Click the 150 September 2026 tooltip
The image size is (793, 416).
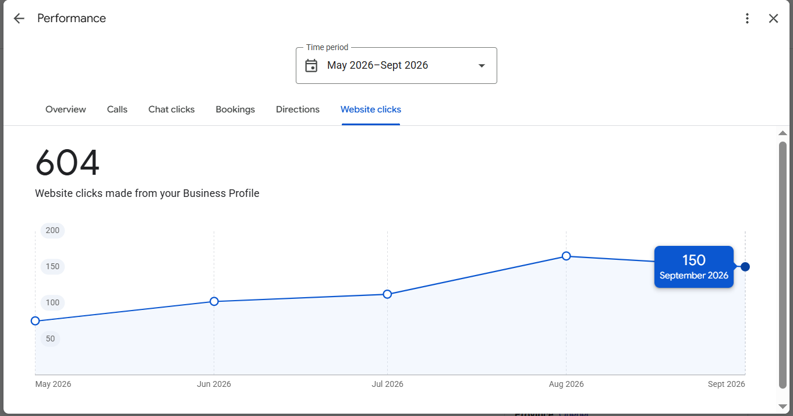pyautogui.click(x=694, y=267)
